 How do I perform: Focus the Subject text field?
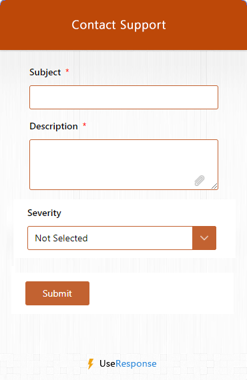[123, 97]
